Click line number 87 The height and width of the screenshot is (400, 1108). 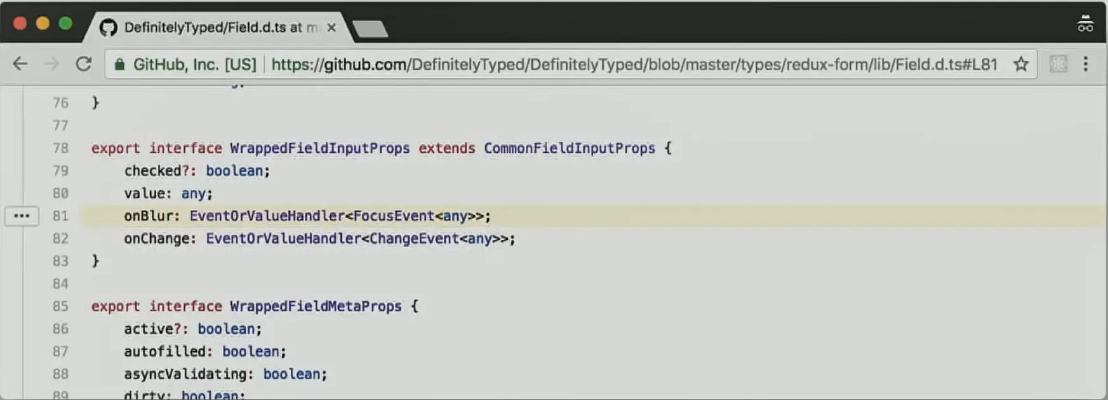(x=60, y=351)
